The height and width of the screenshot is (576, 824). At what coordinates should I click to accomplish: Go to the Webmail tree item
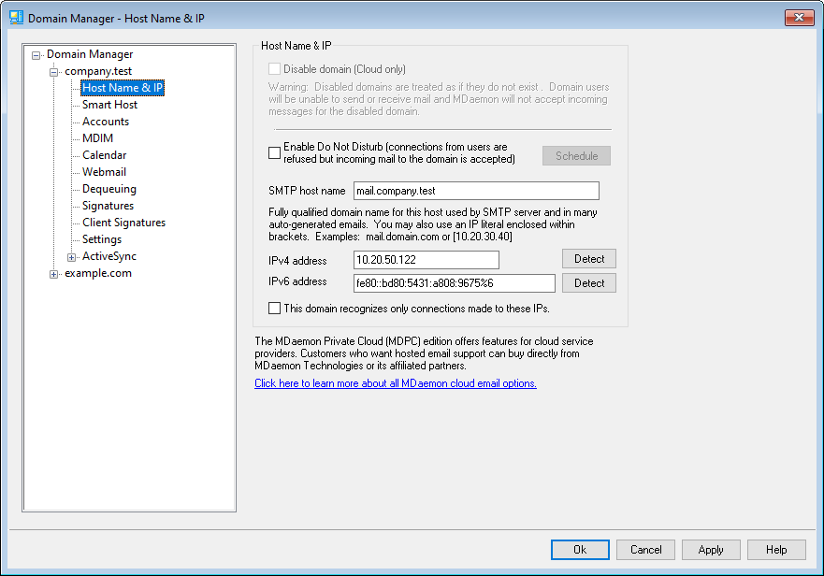pyautogui.click(x=104, y=172)
